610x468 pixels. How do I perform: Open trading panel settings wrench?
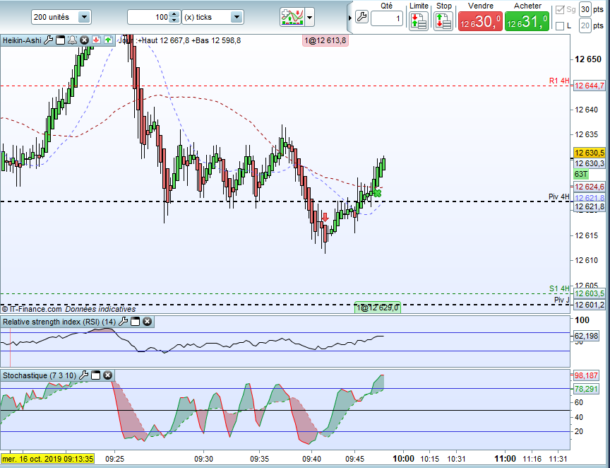coord(361,17)
